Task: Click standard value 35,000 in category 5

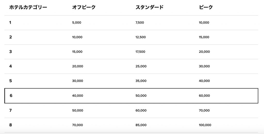Action: click(141, 81)
